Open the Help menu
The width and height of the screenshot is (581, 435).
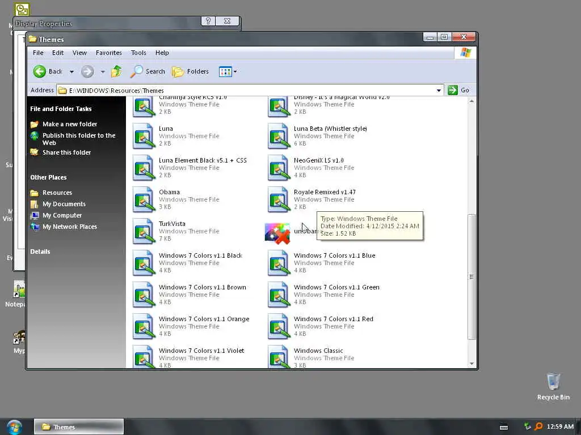pos(162,53)
